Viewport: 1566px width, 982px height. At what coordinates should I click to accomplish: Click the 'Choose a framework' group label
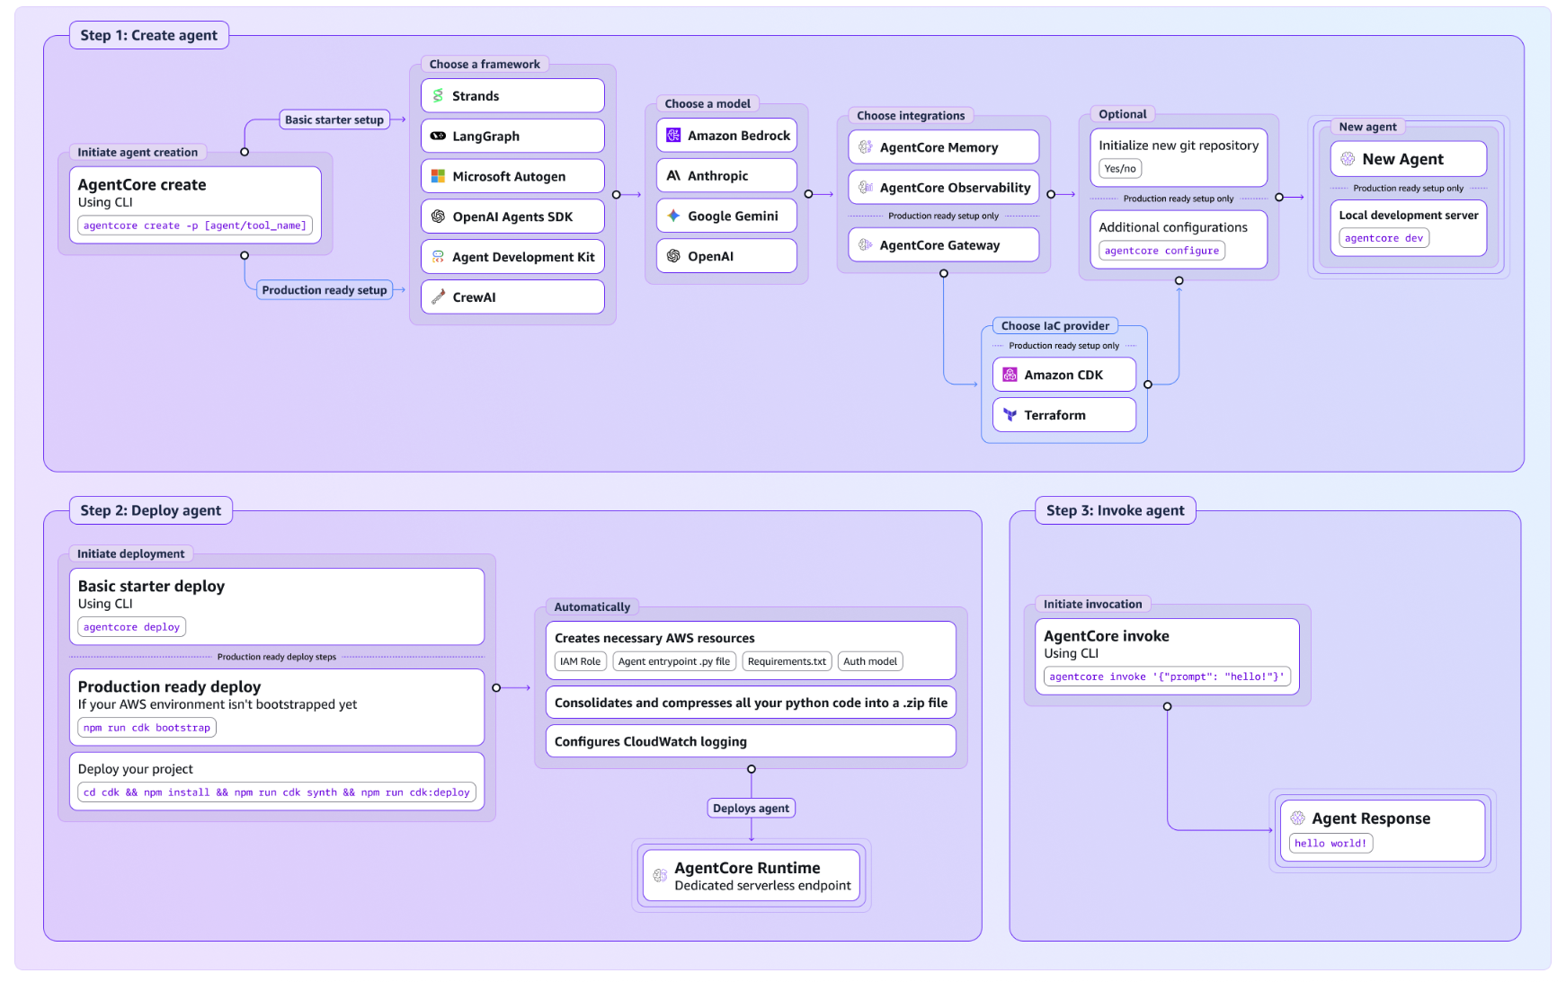485,65
